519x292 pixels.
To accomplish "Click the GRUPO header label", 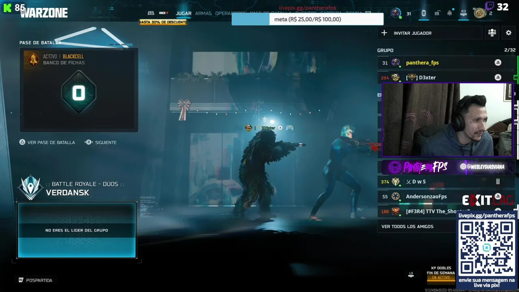I will 385,50.
